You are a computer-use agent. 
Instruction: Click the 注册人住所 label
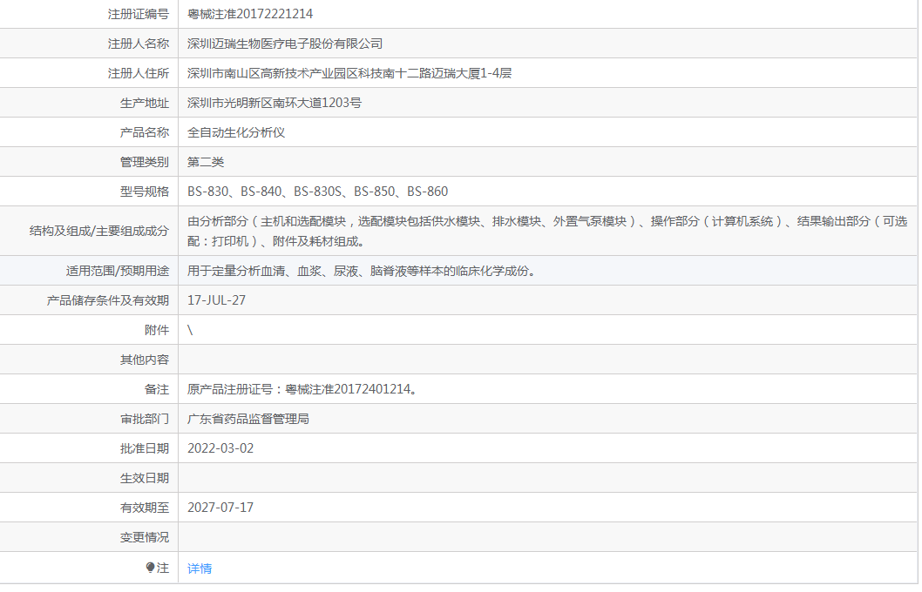pyautogui.click(x=139, y=73)
